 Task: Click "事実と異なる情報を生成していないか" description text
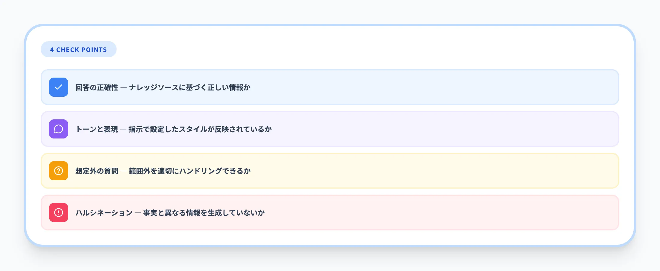tap(204, 213)
